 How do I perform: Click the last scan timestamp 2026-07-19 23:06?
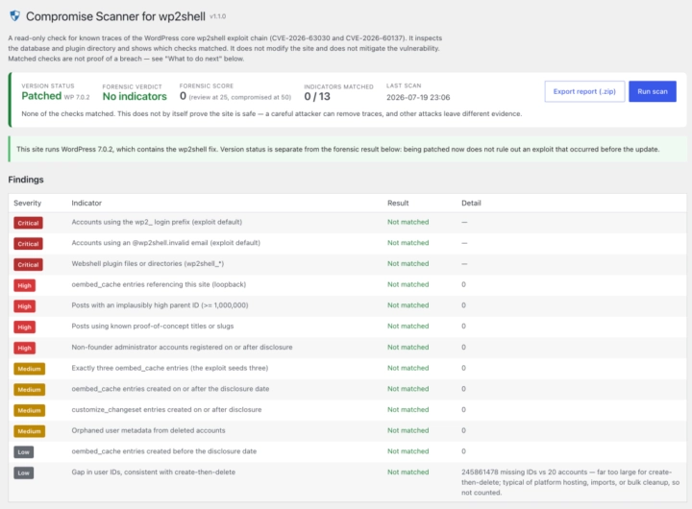pos(418,97)
